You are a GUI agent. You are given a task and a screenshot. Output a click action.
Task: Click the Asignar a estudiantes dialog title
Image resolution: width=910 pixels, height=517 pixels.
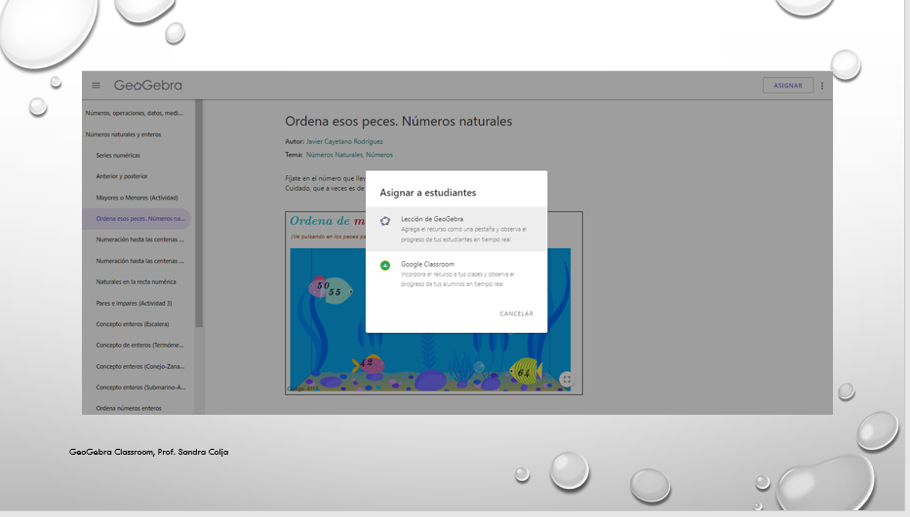tap(428, 193)
